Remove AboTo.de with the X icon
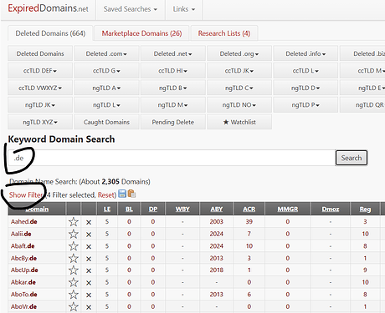 [89, 295]
